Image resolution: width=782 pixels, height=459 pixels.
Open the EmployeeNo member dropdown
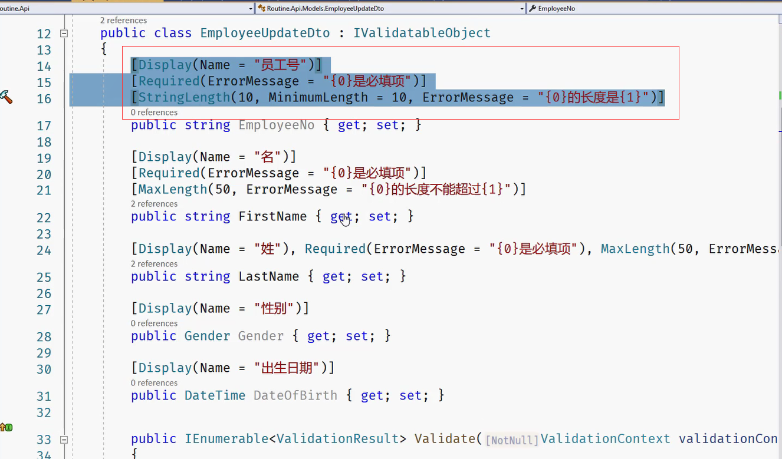point(655,8)
